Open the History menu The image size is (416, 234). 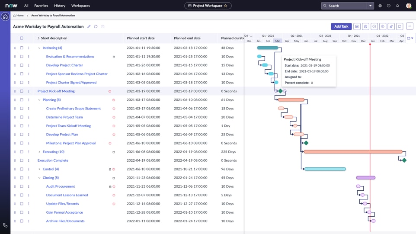pyautogui.click(x=60, y=6)
